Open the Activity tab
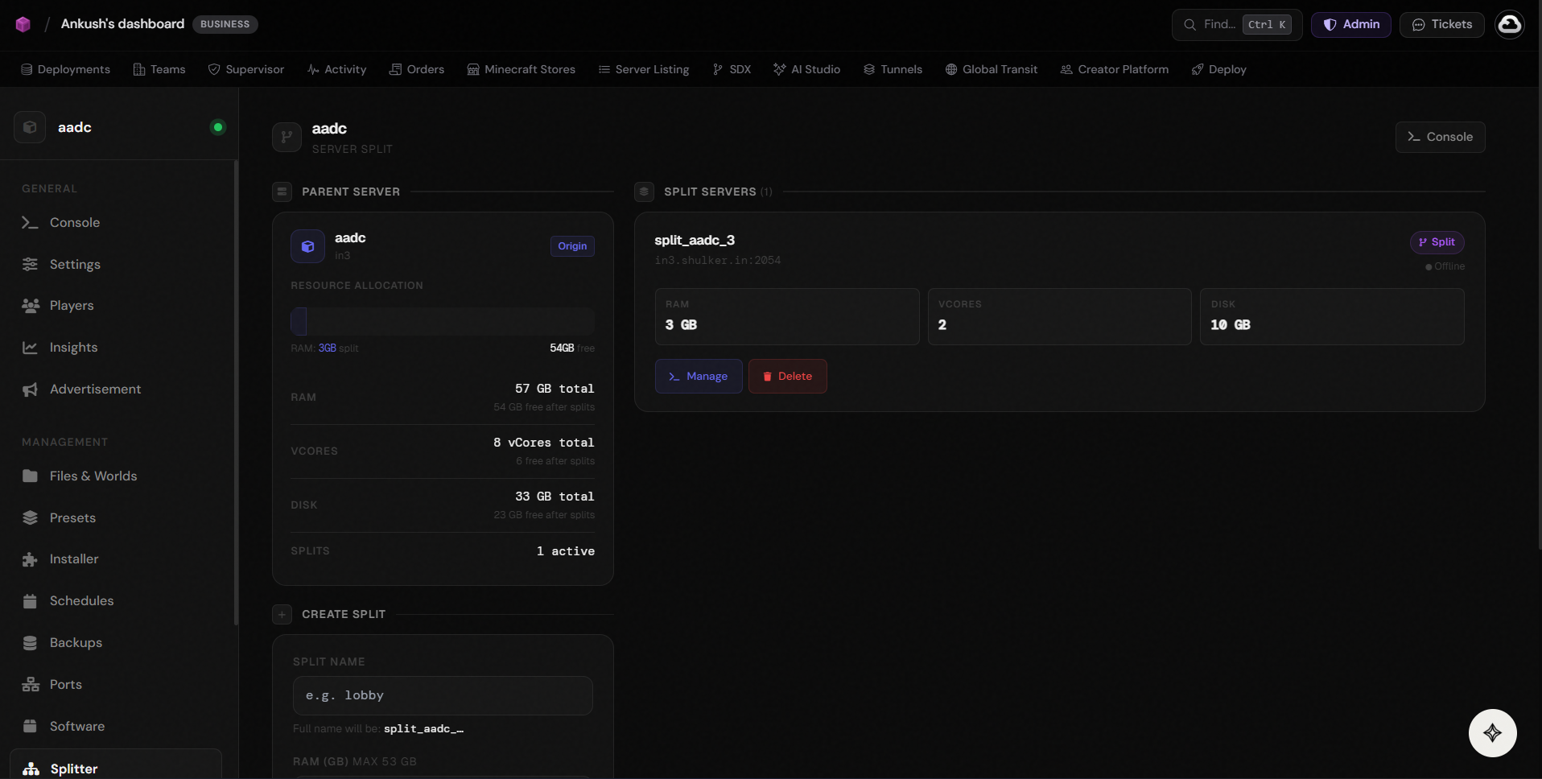This screenshot has width=1542, height=779. pyautogui.click(x=336, y=69)
